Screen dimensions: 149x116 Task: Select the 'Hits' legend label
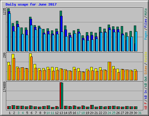click(146, 12)
